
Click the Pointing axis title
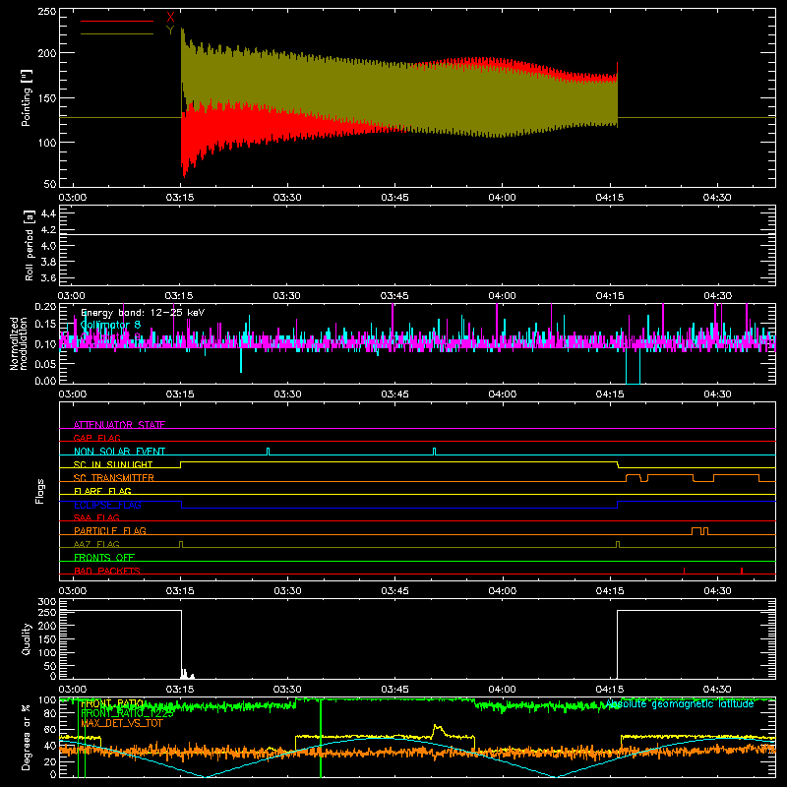pyautogui.click(x=27, y=97)
